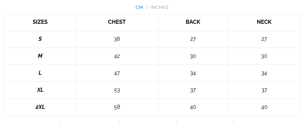Image resolution: width=303 pixels, height=123 pixels.
Task: Select the NECK column header
Action: (x=264, y=22)
